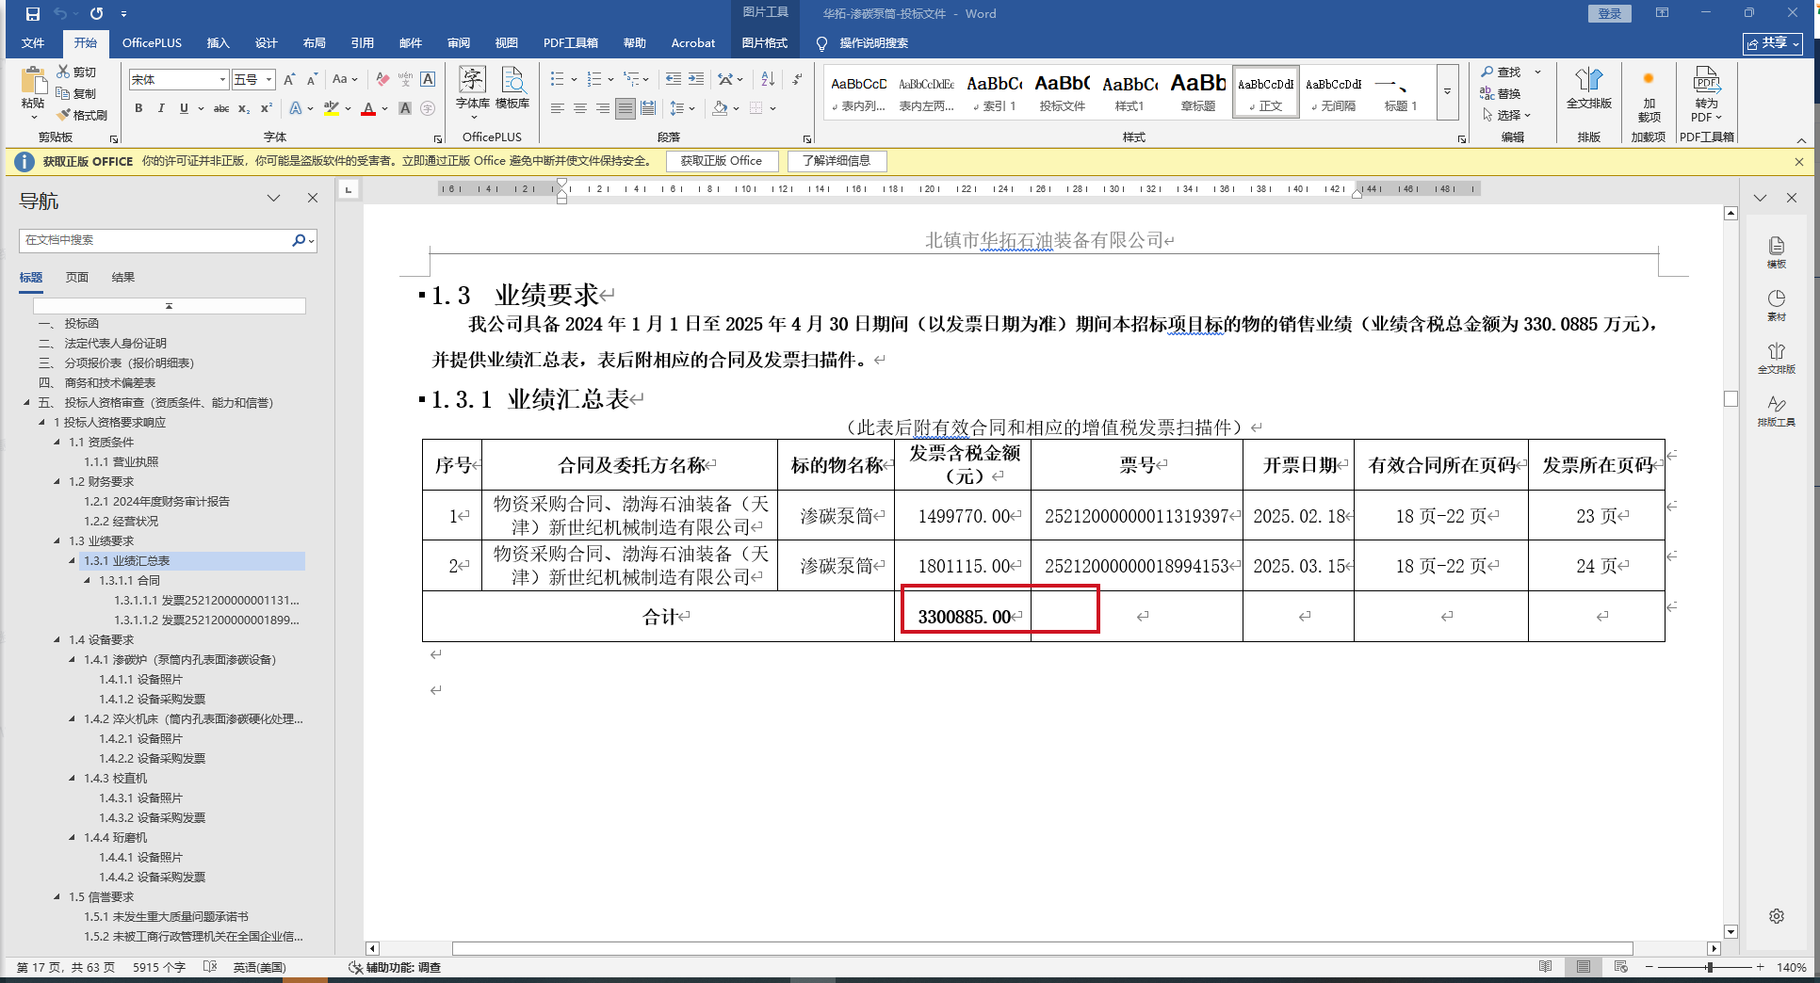This screenshot has height=983, width=1820.
Task: Cut the selection with 剪切
Action: pyautogui.click(x=76, y=72)
